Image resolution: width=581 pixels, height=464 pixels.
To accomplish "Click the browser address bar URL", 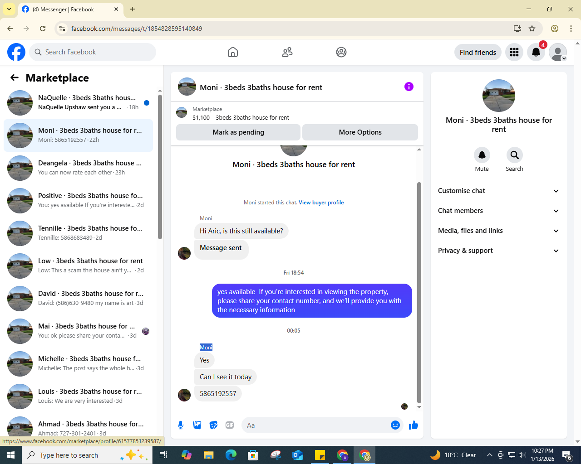I will point(137,29).
